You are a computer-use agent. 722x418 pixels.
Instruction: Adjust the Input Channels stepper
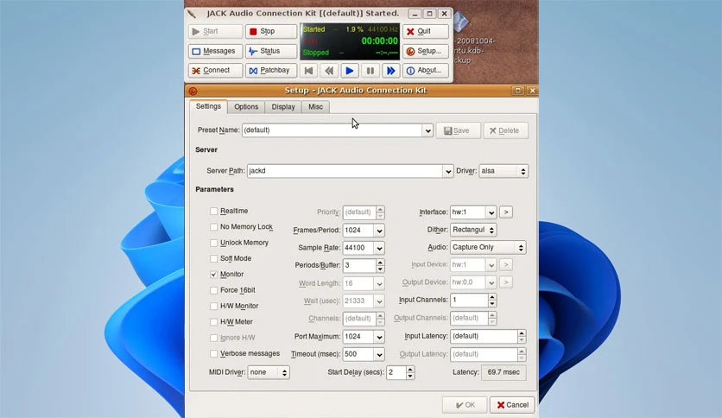pyautogui.click(x=492, y=301)
